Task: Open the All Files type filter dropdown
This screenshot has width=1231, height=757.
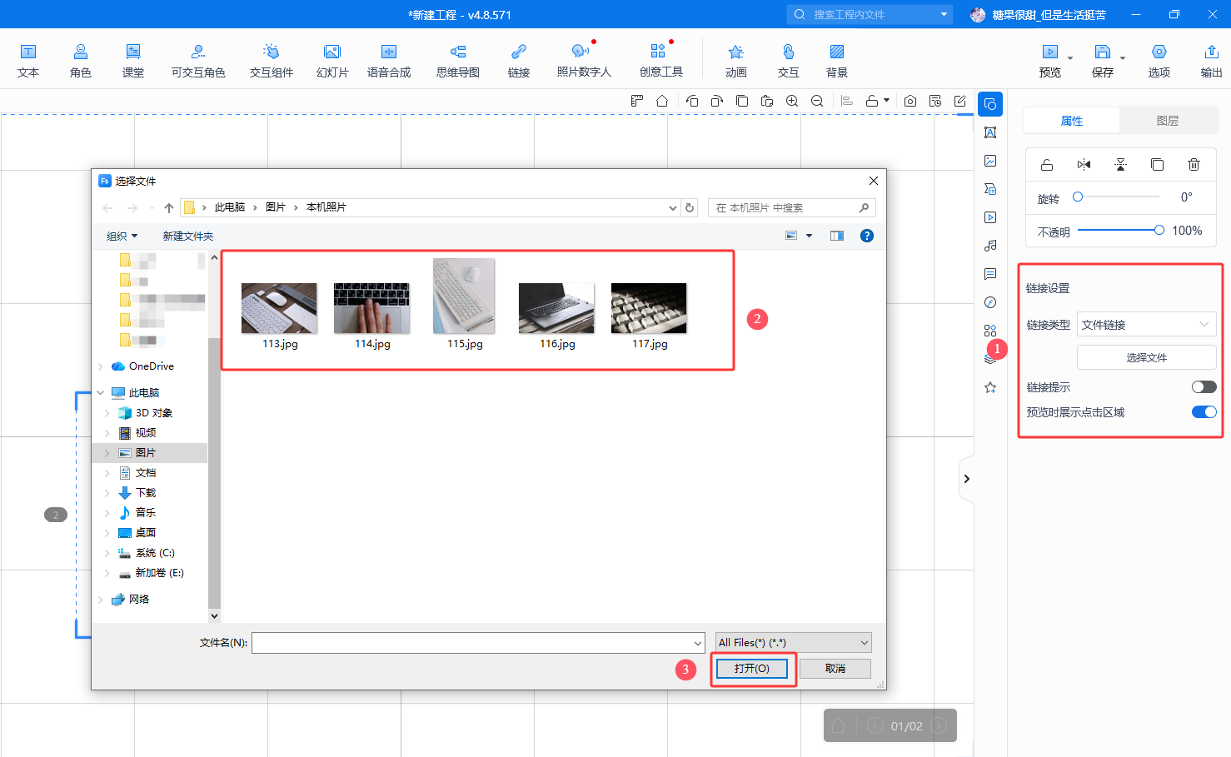Action: [x=793, y=642]
